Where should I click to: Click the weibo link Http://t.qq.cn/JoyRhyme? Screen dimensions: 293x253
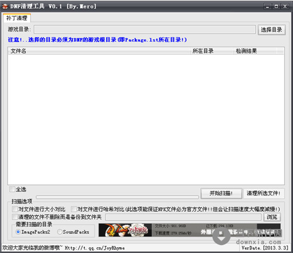(95, 248)
